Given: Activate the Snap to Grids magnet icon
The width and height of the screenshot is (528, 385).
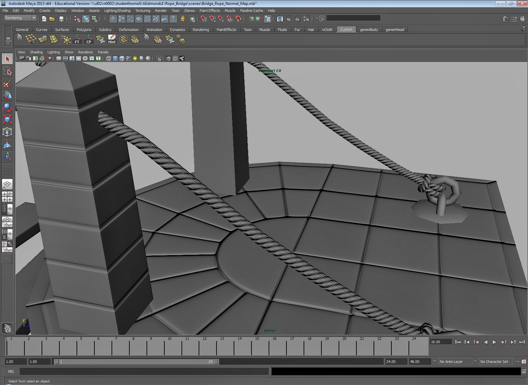Looking at the screenshot, I should pyautogui.click(x=204, y=19).
